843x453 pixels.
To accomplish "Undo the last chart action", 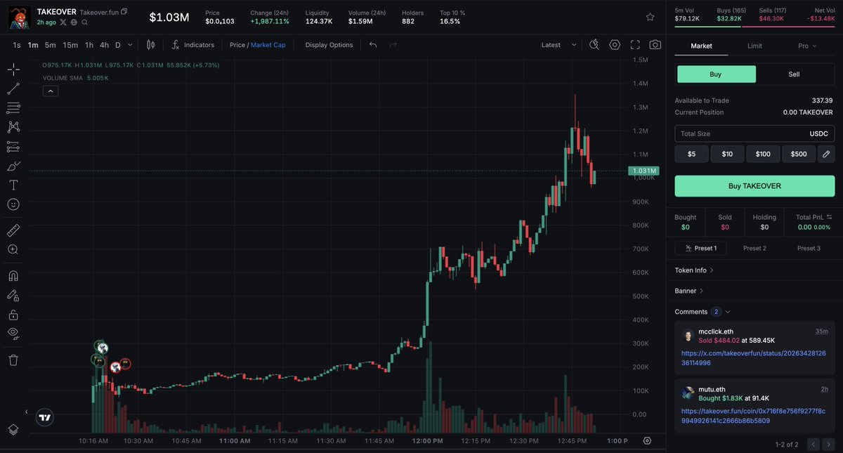I will [373, 45].
